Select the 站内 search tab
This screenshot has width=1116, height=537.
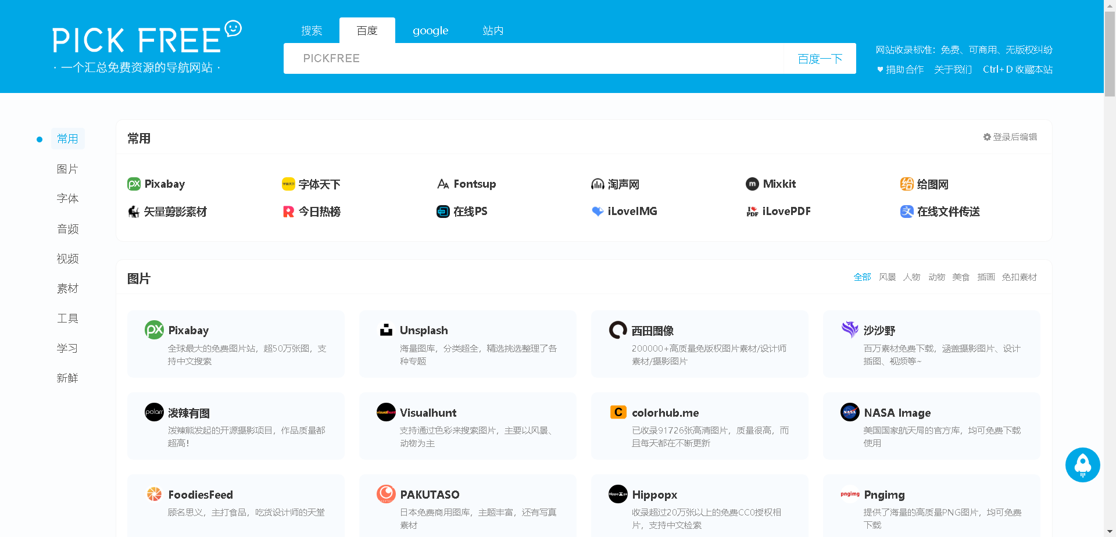492,30
